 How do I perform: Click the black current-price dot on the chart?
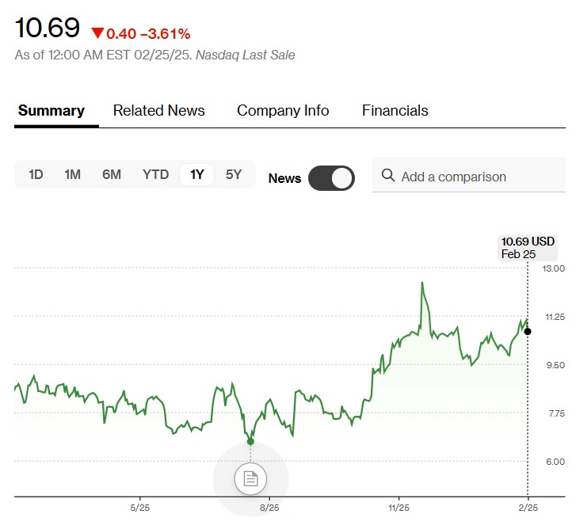tap(528, 331)
